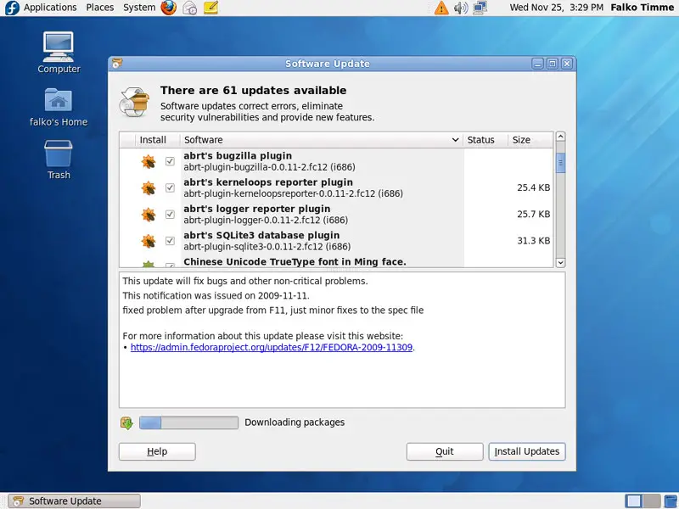Click the update list scrollbar down arrow

tap(560, 262)
